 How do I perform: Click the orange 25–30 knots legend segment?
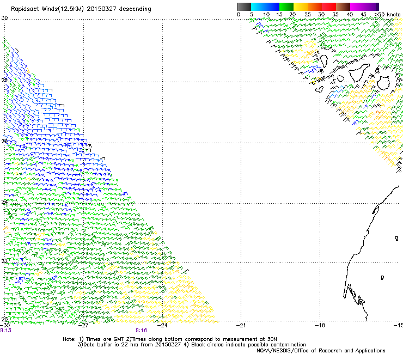(x=315, y=7)
